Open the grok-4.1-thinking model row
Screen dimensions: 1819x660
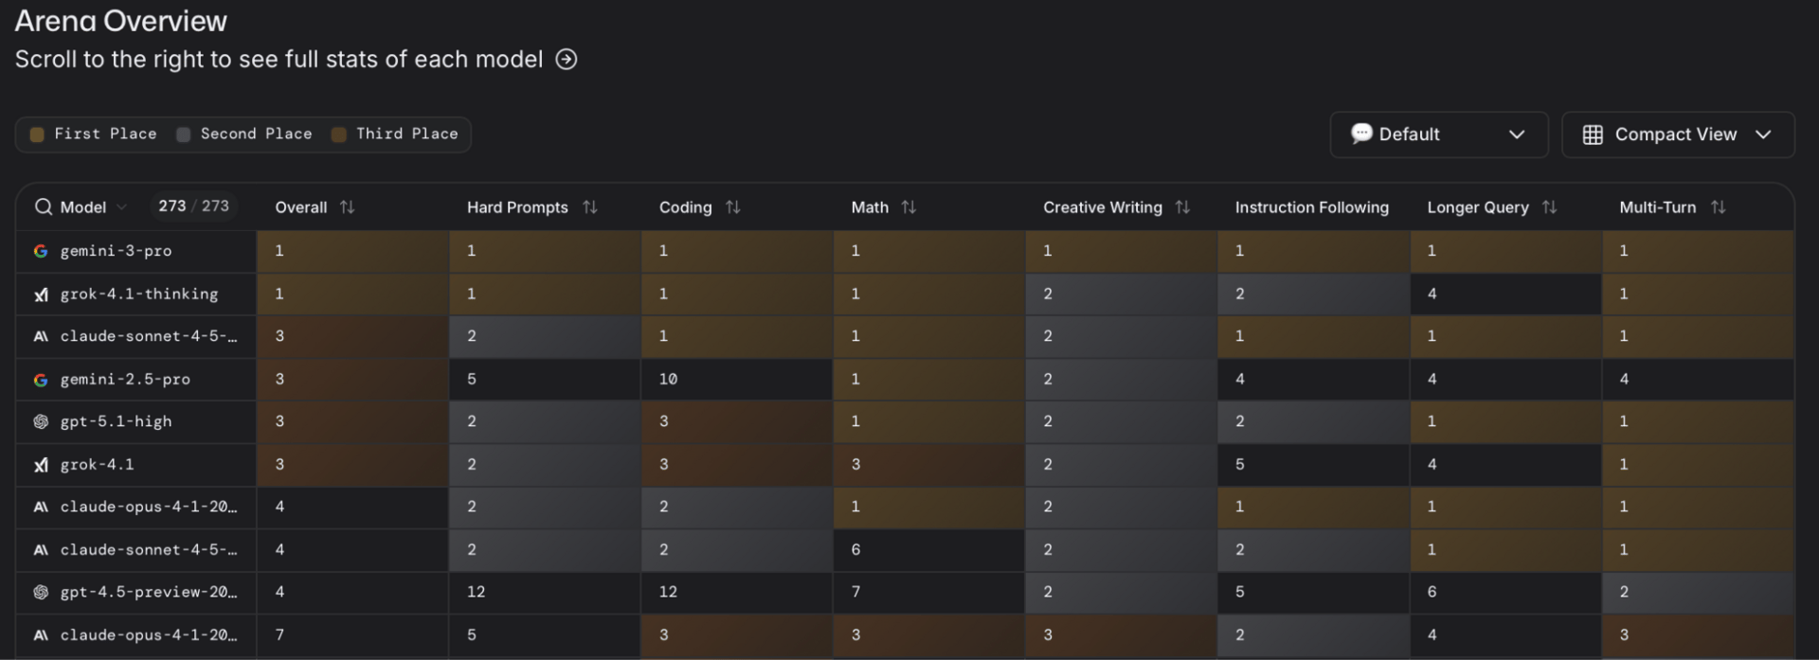(138, 294)
